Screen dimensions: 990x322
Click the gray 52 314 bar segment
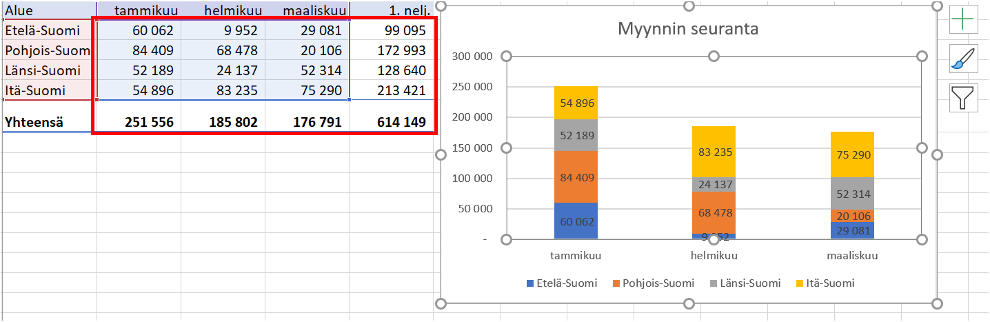tap(851, 194)
